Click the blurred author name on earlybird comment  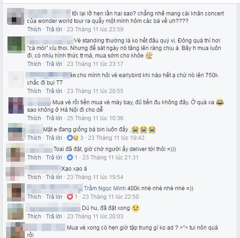click(x=51, y=75)
